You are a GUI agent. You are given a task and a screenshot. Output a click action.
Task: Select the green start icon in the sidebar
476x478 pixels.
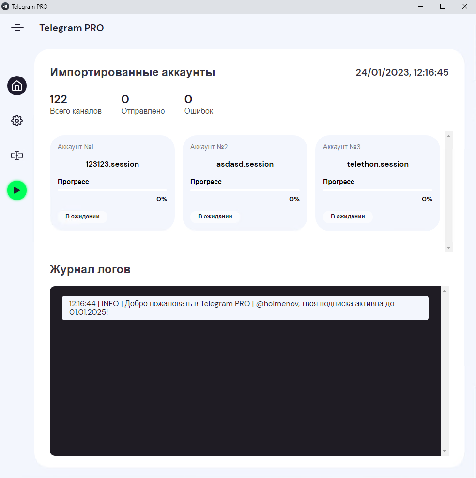click(x=16, y=190)
